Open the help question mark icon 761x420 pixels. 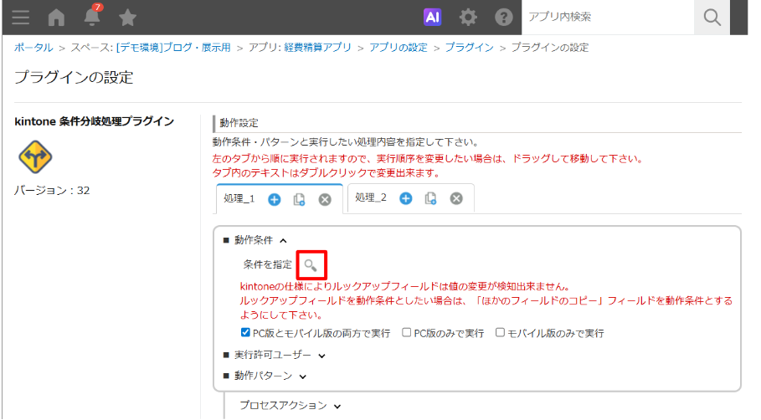(x=504, y=18)
